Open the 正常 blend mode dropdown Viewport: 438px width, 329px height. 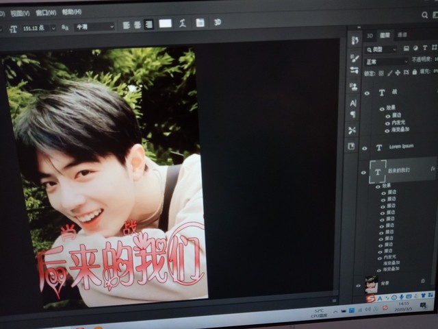[x=387, y=62]
